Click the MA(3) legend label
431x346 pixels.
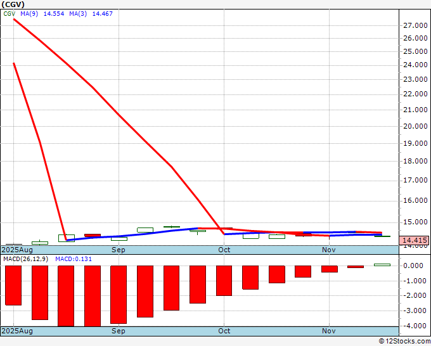[78, 13]
